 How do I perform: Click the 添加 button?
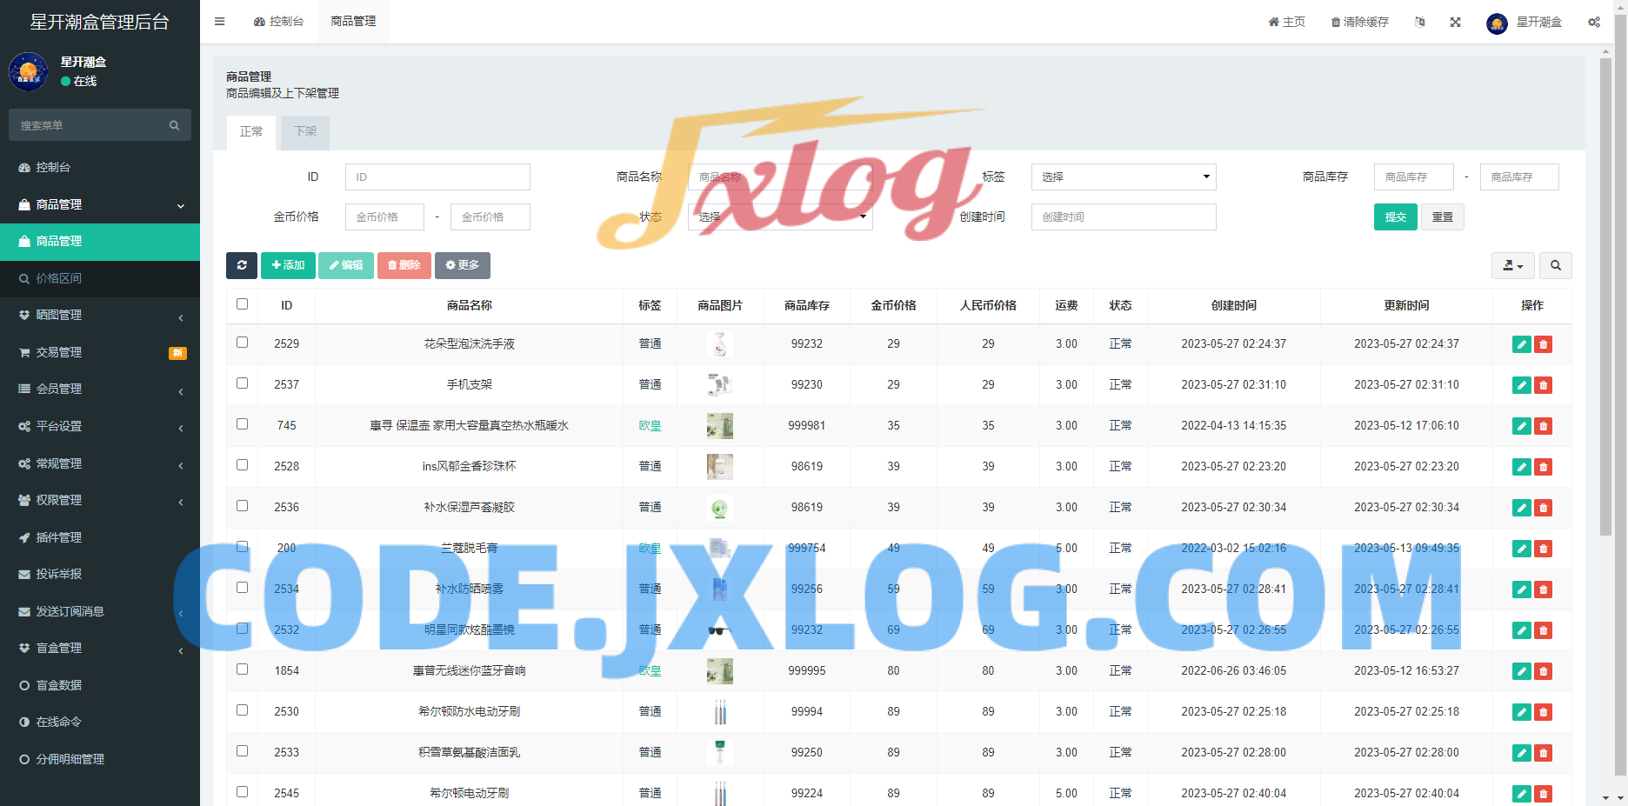pos(288,265)
